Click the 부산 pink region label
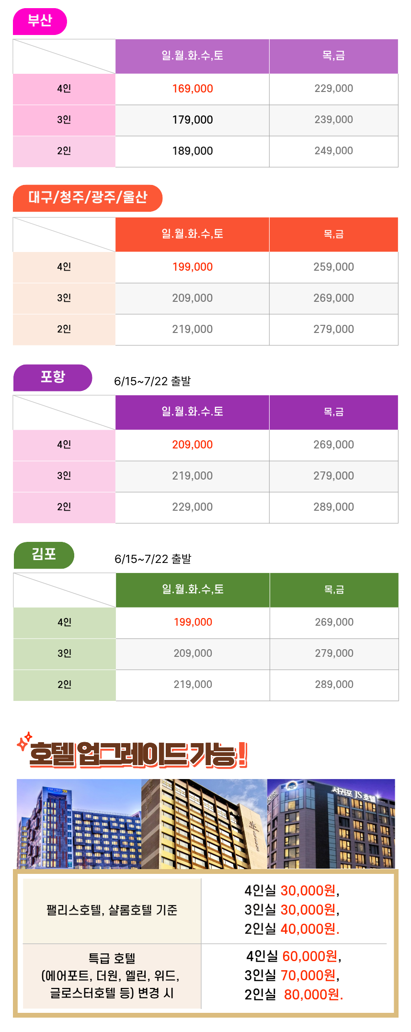 pos(40,22)
